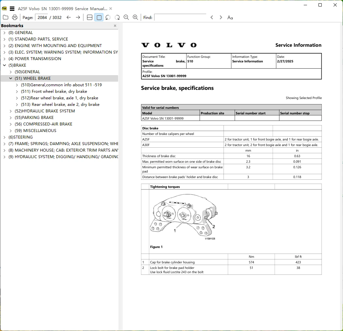Click the Find text input field
343x331 pixels.
pyautogui.click(x=180, y=17)
